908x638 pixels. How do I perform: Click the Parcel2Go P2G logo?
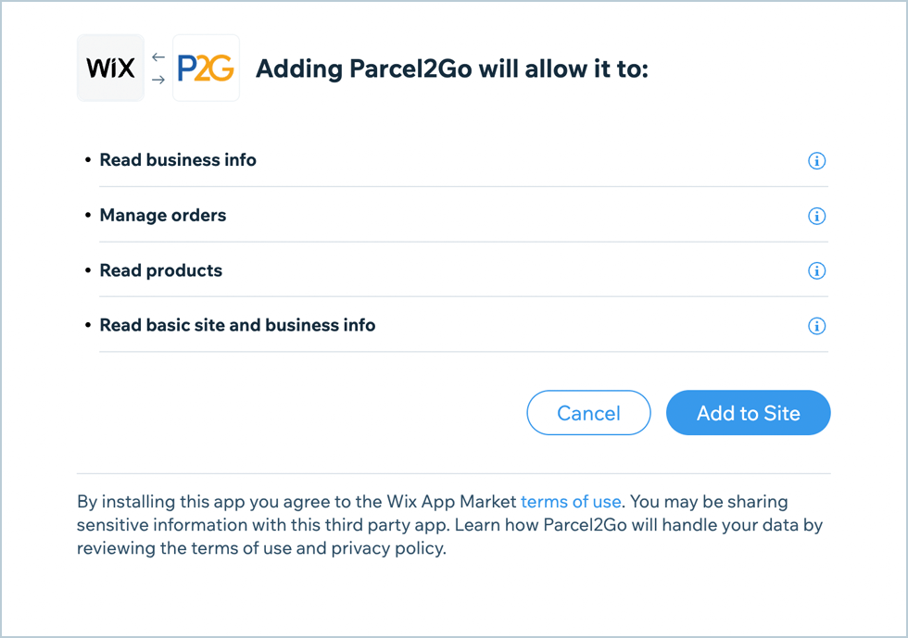pyautogui.click(x=206, y=68)
